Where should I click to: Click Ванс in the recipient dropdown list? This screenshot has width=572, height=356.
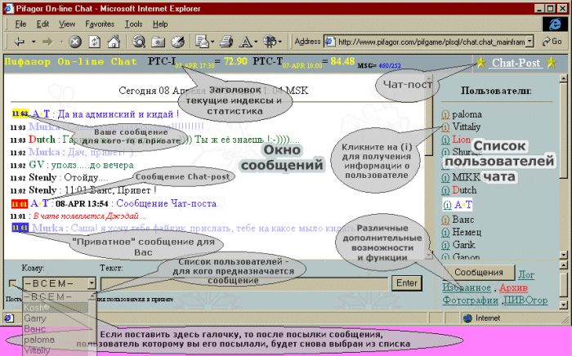(34, 329)
